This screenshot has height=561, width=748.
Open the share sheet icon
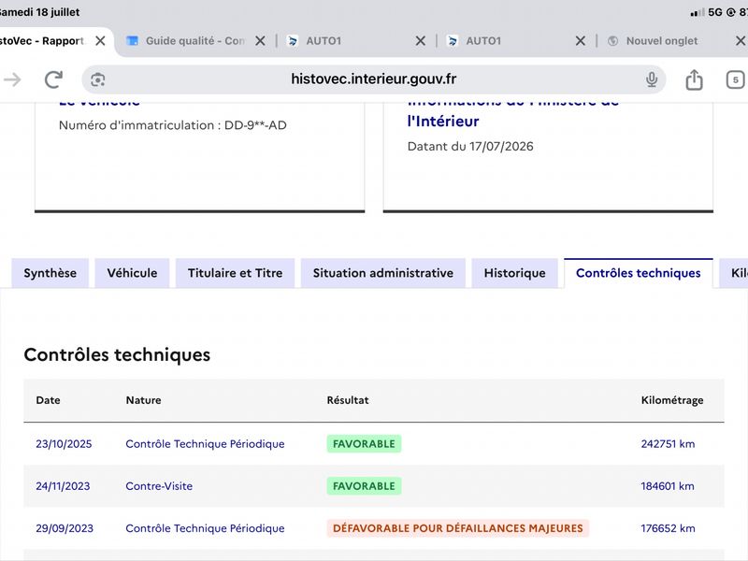694,79
